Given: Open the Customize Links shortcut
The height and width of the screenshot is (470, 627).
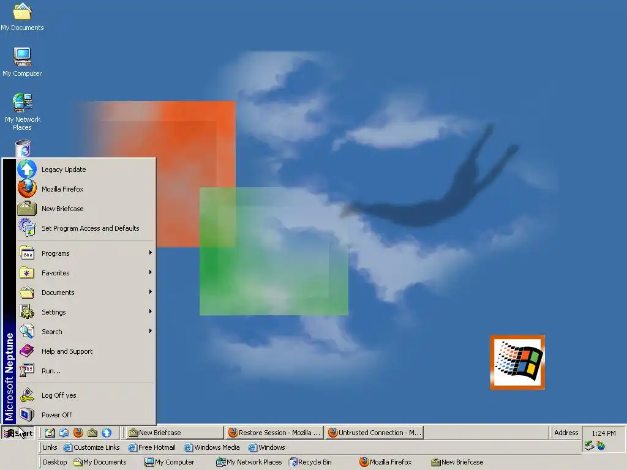Looking at the screenshot, I should coord(92,447).
